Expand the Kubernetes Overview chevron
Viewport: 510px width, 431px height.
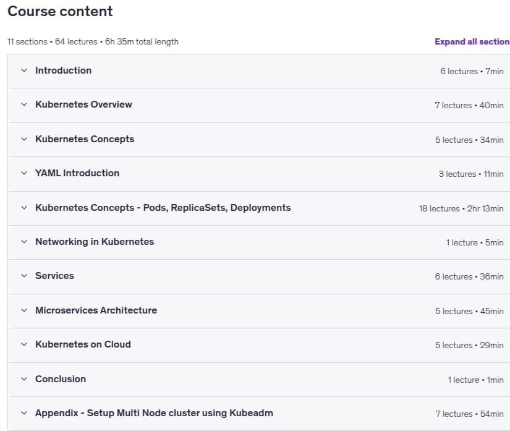coord(24,105)
